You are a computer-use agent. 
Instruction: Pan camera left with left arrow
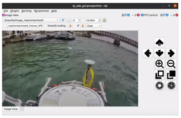point(148,53)
